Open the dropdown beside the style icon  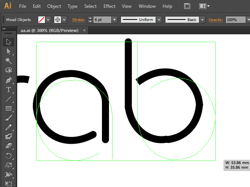click(x=64, y=20)
